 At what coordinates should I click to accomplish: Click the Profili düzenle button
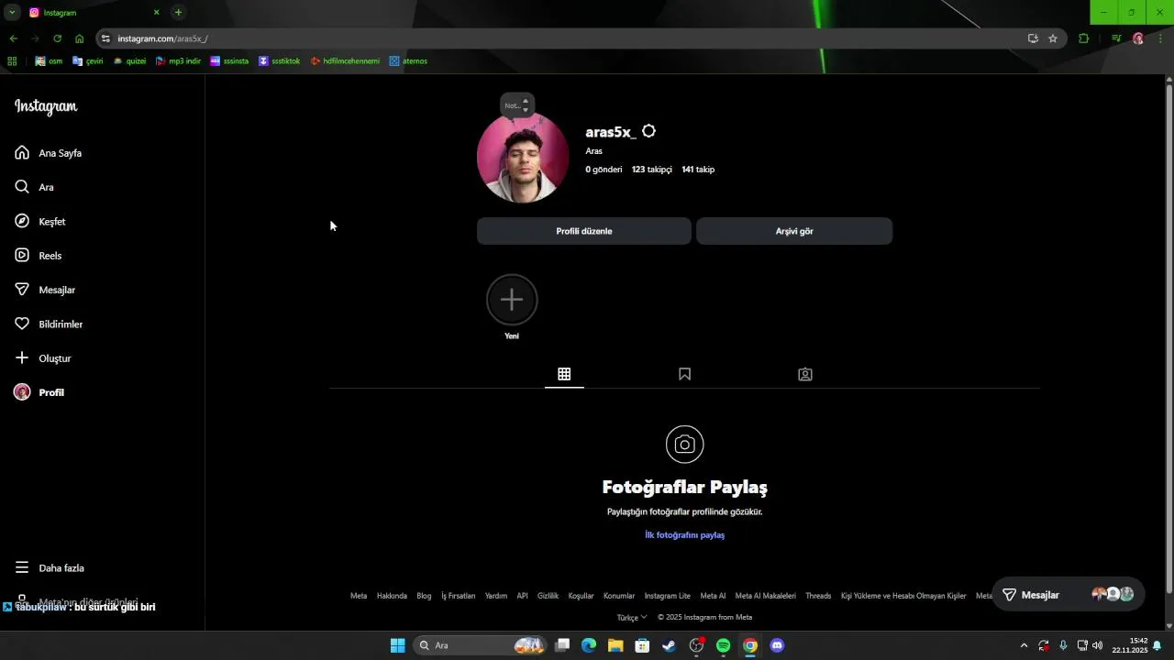(584, 231)
